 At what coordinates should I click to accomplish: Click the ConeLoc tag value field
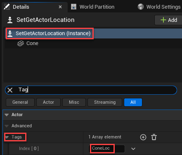point(107,148)
